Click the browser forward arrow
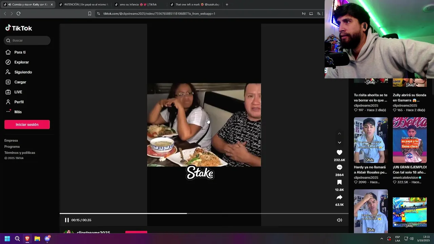434x244 pixels. point(12,14)
